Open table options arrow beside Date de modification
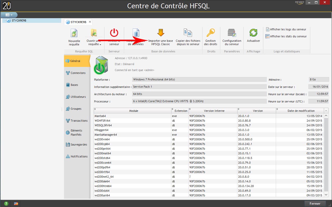This screenshot has height=207, width=332. point(326,111)
